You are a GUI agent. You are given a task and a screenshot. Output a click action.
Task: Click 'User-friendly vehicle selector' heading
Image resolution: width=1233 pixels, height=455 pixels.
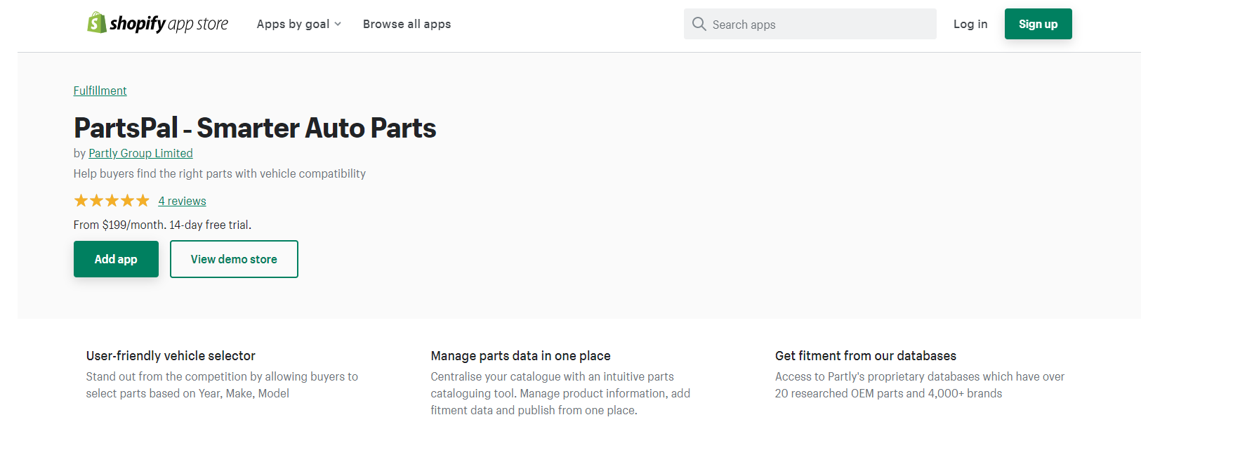(x=171, y=356)
